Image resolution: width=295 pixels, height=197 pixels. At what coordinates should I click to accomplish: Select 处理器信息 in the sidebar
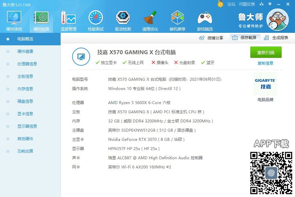click(27, 64)
